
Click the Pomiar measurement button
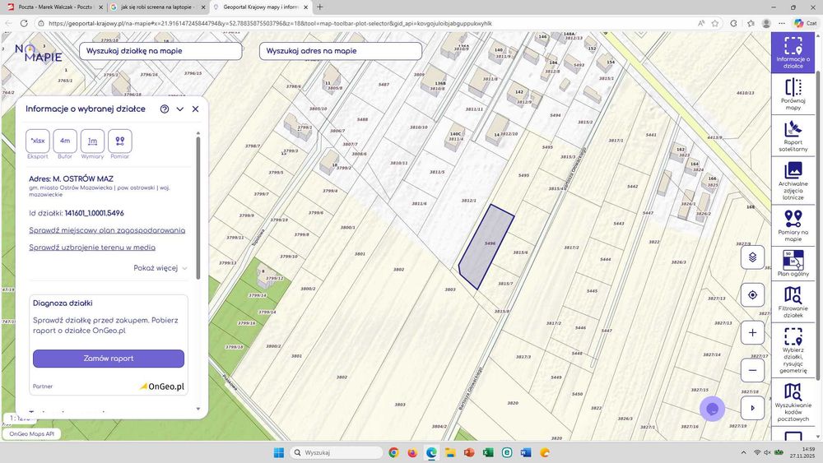[119, 141]
